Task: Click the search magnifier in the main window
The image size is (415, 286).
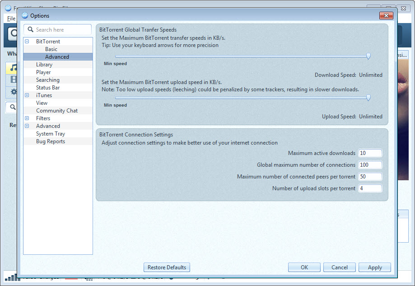Action: [x=13, y=107]
